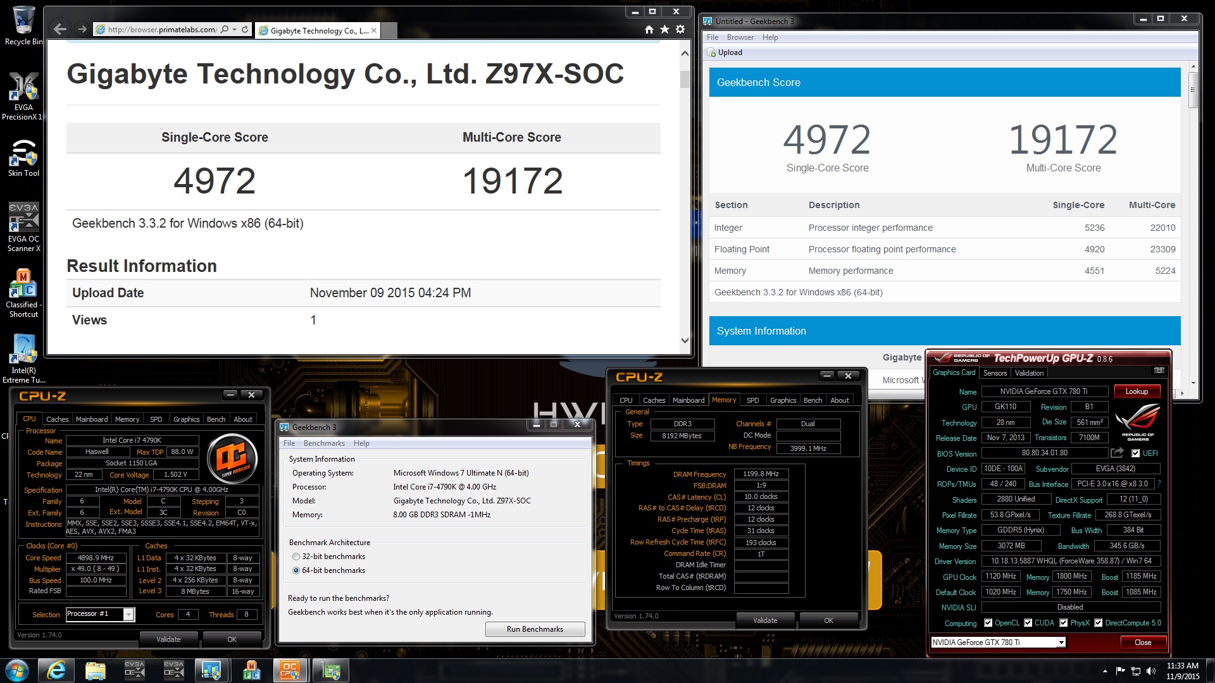
Task: Open the Windows Start orb
Action: point(16,670)
